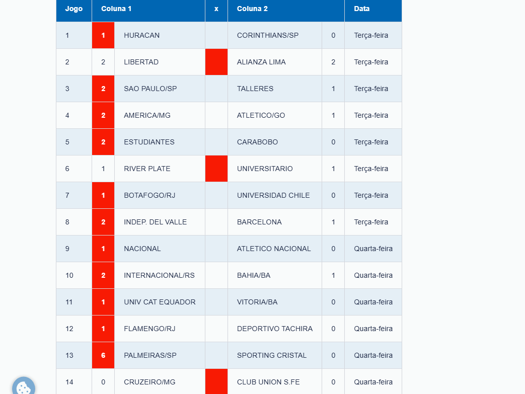Click the red draw cell in CRUZEIRO/MG row
Screen dimensions: 525x394
point(216,381)
